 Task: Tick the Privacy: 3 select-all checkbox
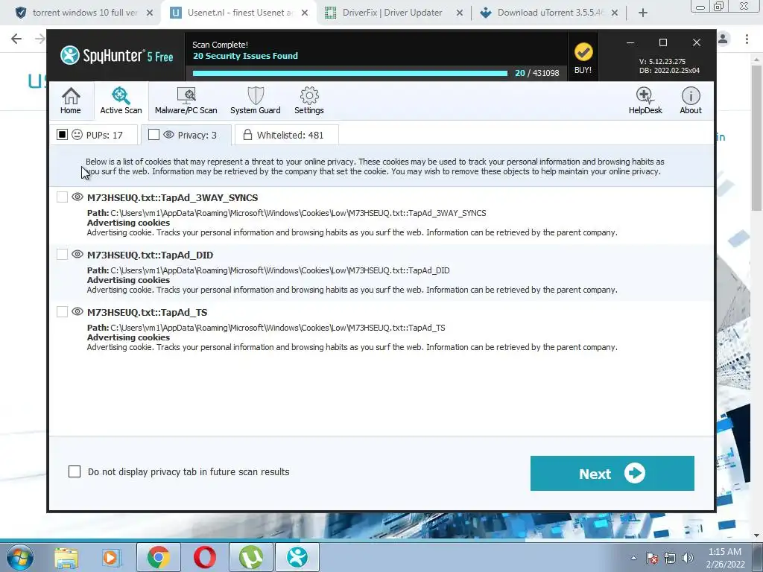153,135
